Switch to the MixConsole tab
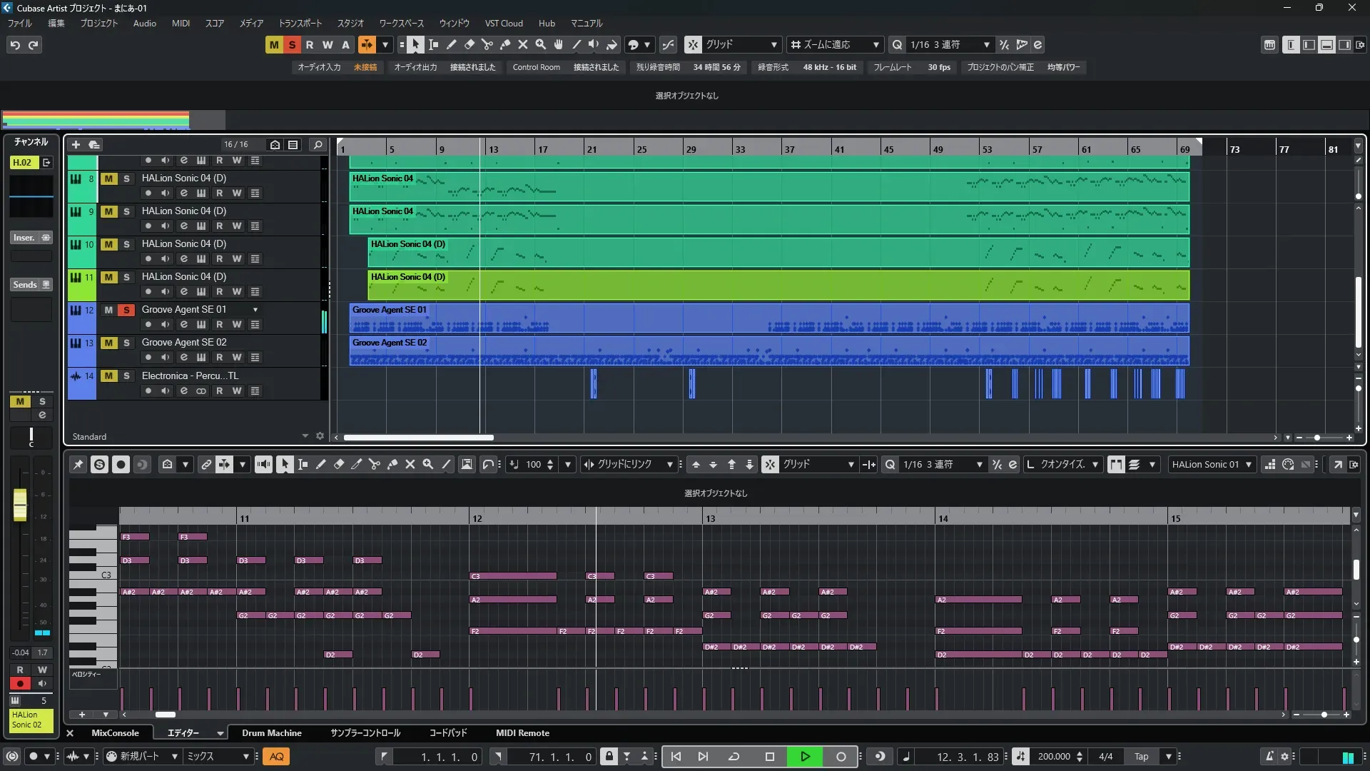1370x771 pixels. (115, 733)
